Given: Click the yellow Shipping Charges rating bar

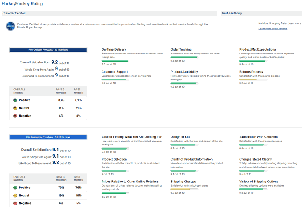Looking at the screenshot, I should click(x=184, y=190).
